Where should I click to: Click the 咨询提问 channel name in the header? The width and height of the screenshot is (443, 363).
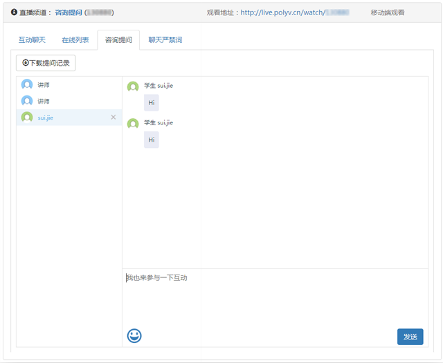(x=69, y=12)
